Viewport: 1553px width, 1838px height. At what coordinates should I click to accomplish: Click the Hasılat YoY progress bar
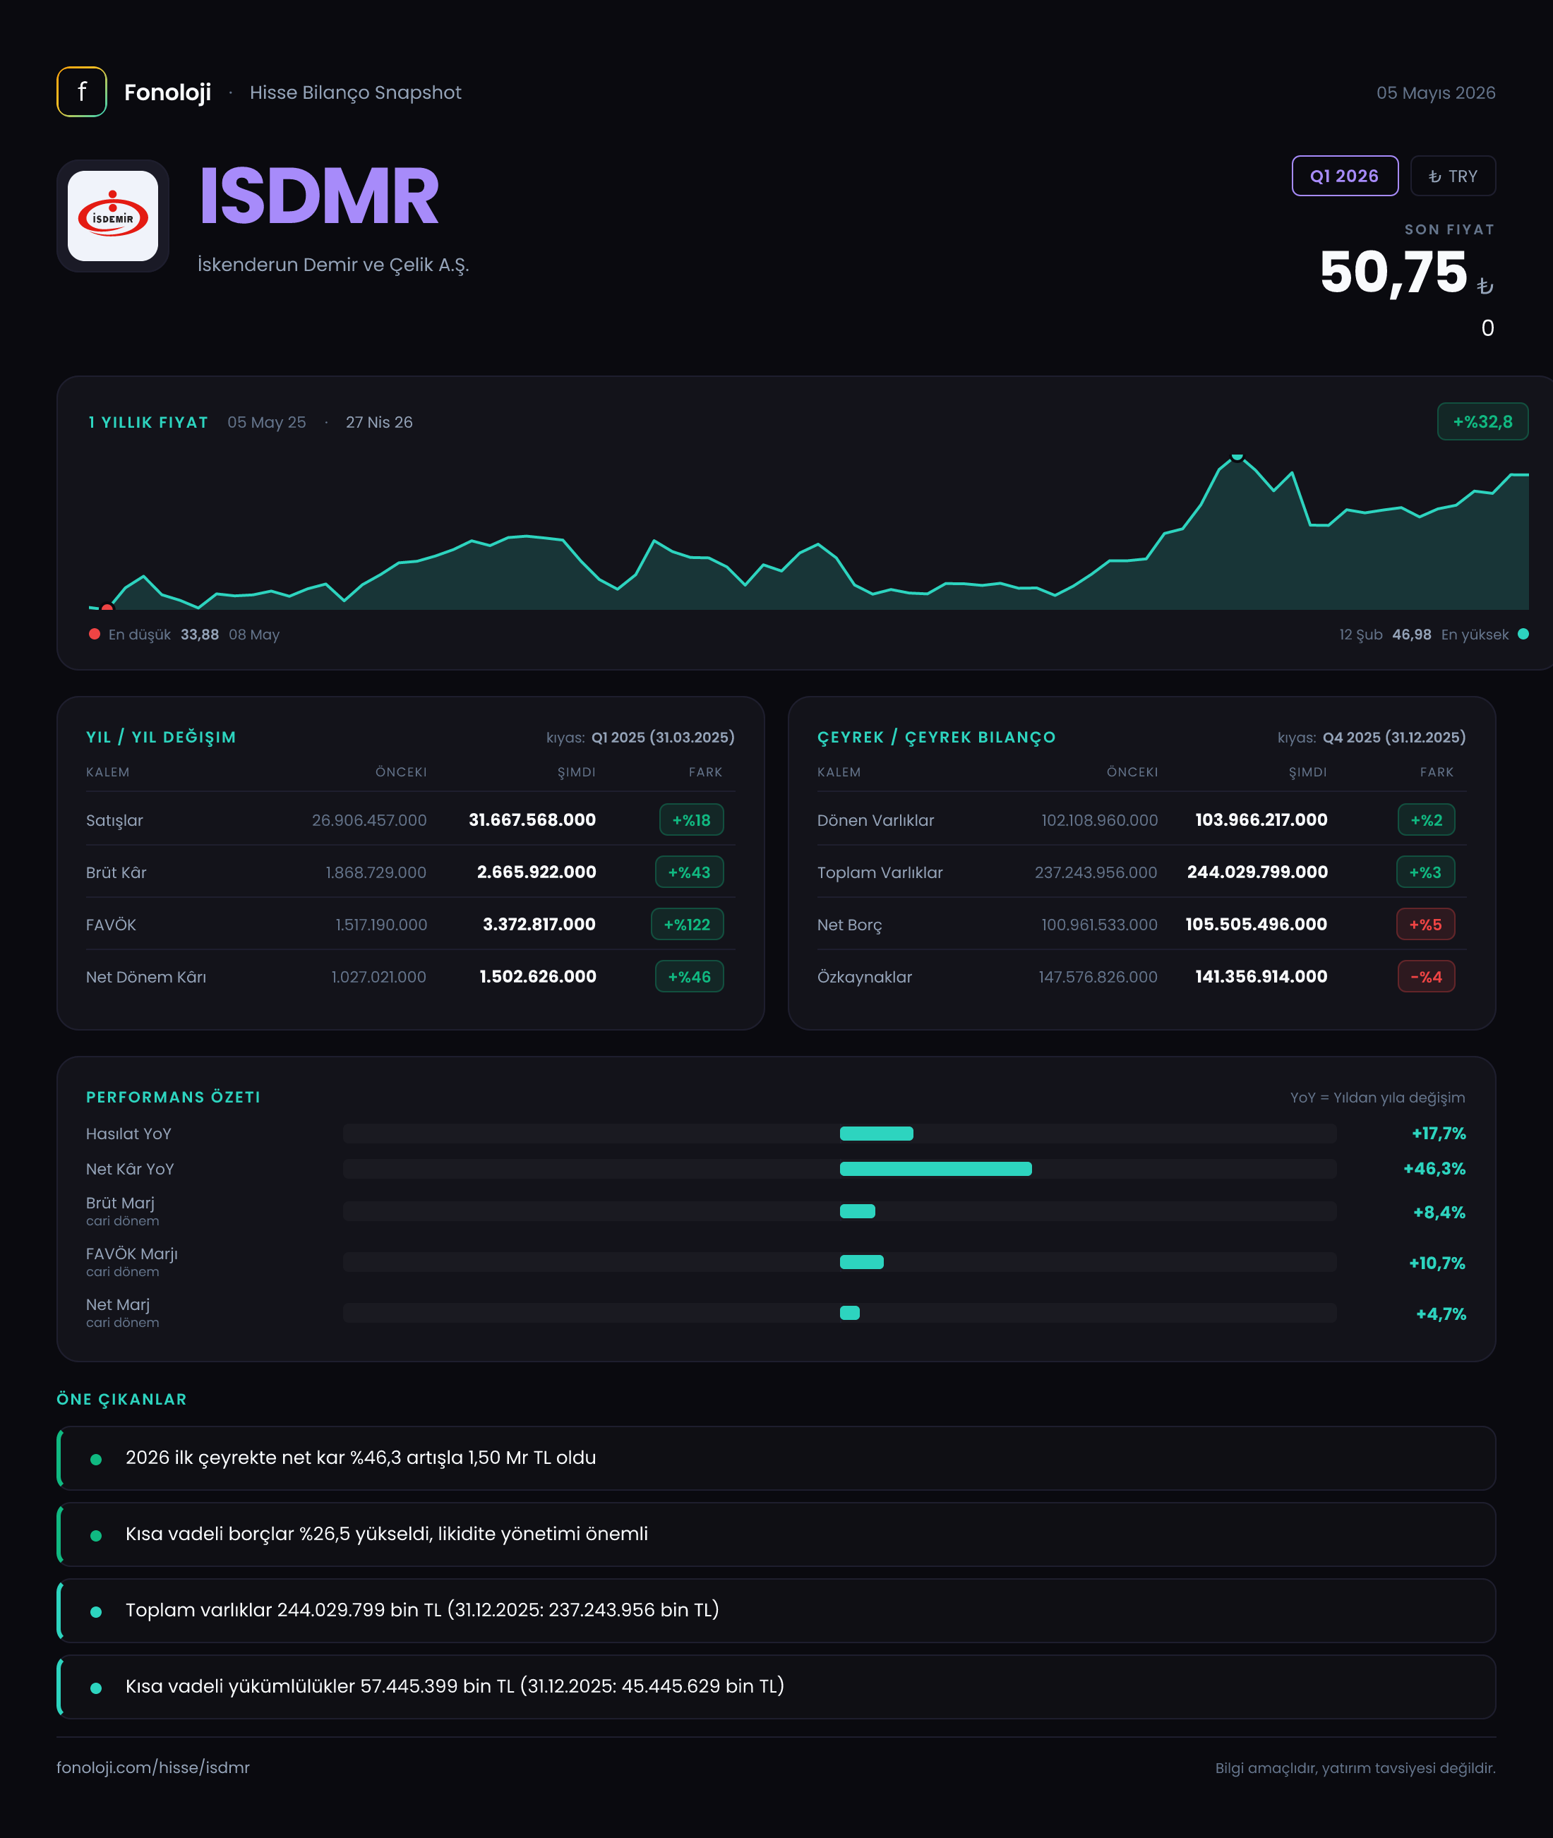point(840,1133)
